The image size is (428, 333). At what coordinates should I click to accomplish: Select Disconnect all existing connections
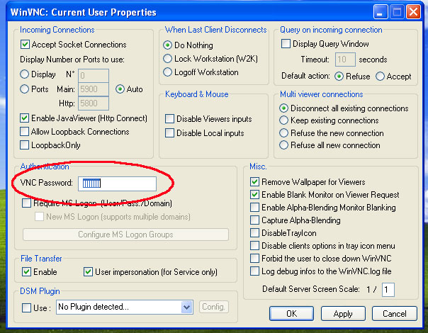[x=284, y=108]
